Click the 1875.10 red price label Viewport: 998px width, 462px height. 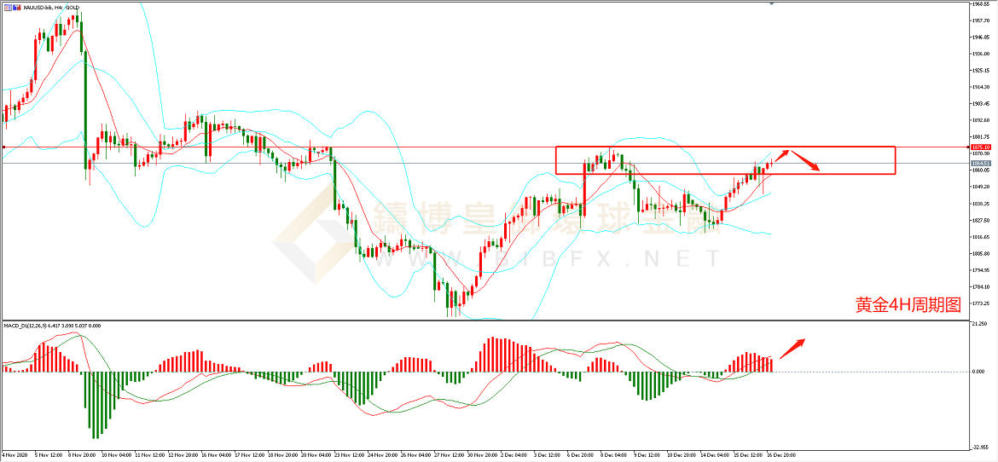pyautogui.click(x=980, y=147)
